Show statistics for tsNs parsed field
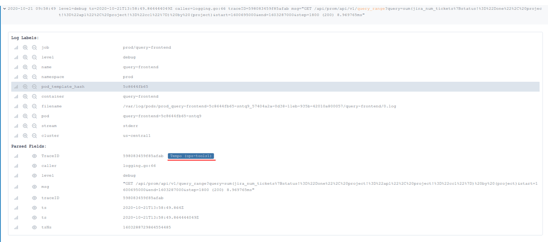548x242 pixels. (x=16, y=227)
